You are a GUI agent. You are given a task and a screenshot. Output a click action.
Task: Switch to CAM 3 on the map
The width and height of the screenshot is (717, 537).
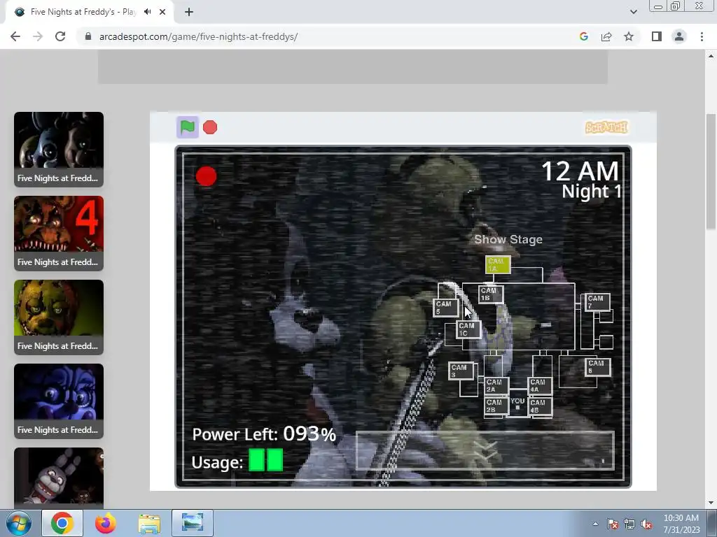[x=461, y=371]
